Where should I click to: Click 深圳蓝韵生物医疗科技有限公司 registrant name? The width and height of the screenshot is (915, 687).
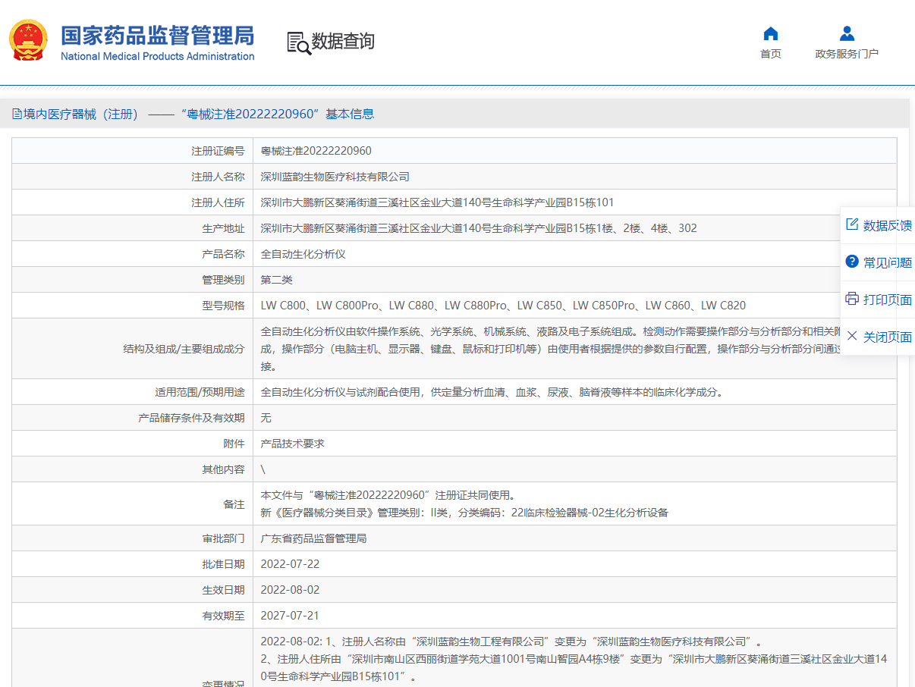point(335,177)
